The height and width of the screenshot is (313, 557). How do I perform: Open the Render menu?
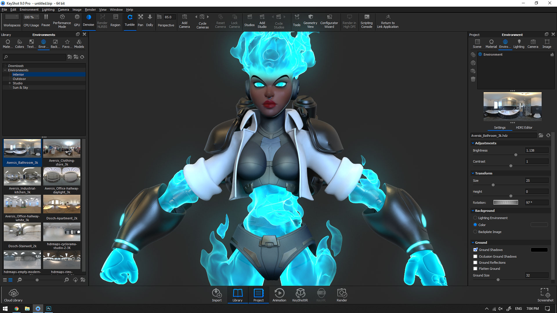(x=90, y=10)
